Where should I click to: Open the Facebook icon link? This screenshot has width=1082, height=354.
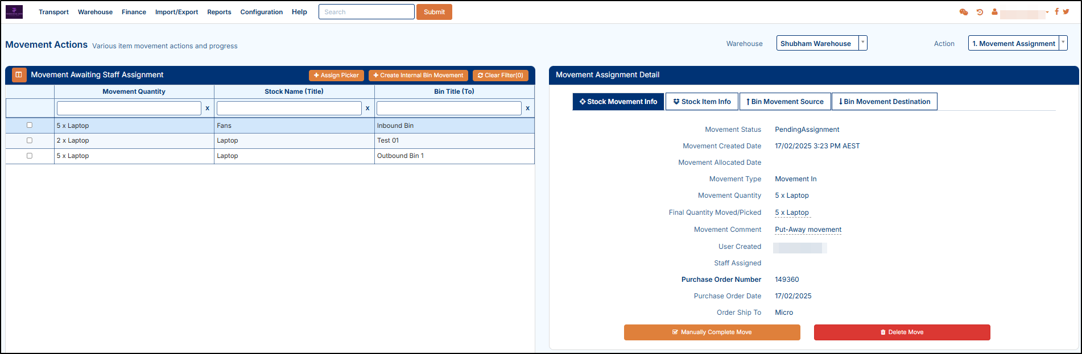click(x=1056, y=11)
